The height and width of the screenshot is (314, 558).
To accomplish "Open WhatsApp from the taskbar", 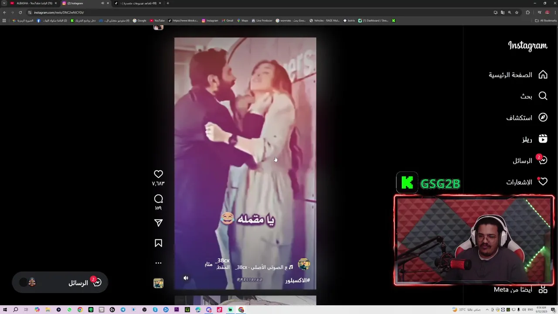I will pos(69,310).
